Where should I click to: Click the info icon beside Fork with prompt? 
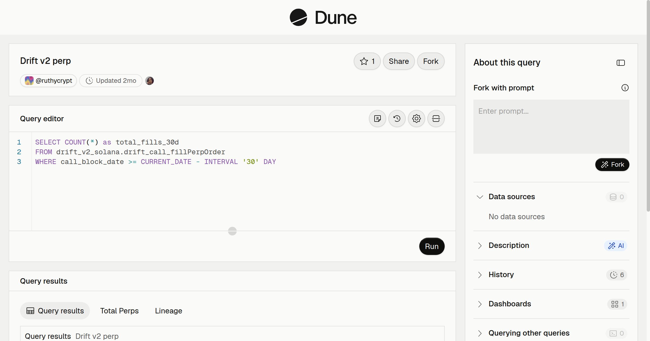click(x=625, y=88)
